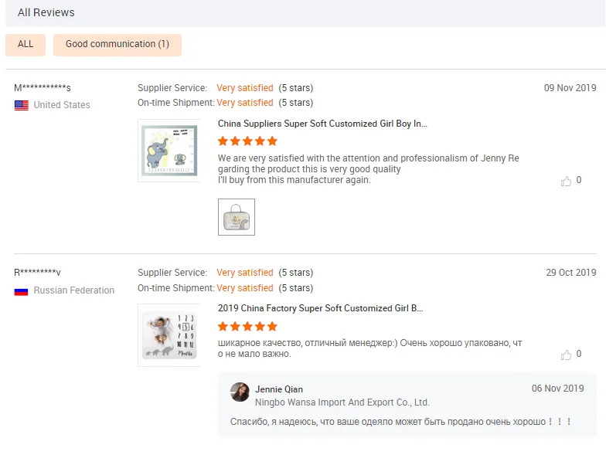
Task: Open Jennie Qian's profile avatar
Action: pos(240,392)
